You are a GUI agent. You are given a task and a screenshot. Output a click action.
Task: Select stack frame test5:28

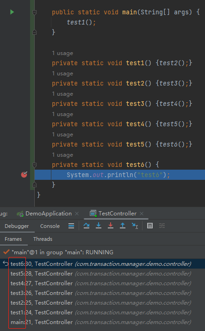tap(103, 274)
